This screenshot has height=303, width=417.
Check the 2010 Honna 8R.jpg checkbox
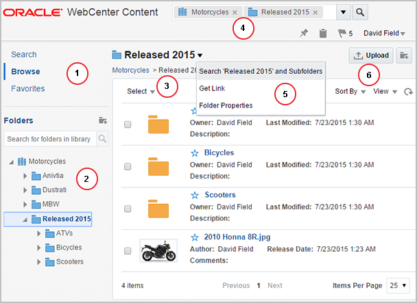coord(128,251)
